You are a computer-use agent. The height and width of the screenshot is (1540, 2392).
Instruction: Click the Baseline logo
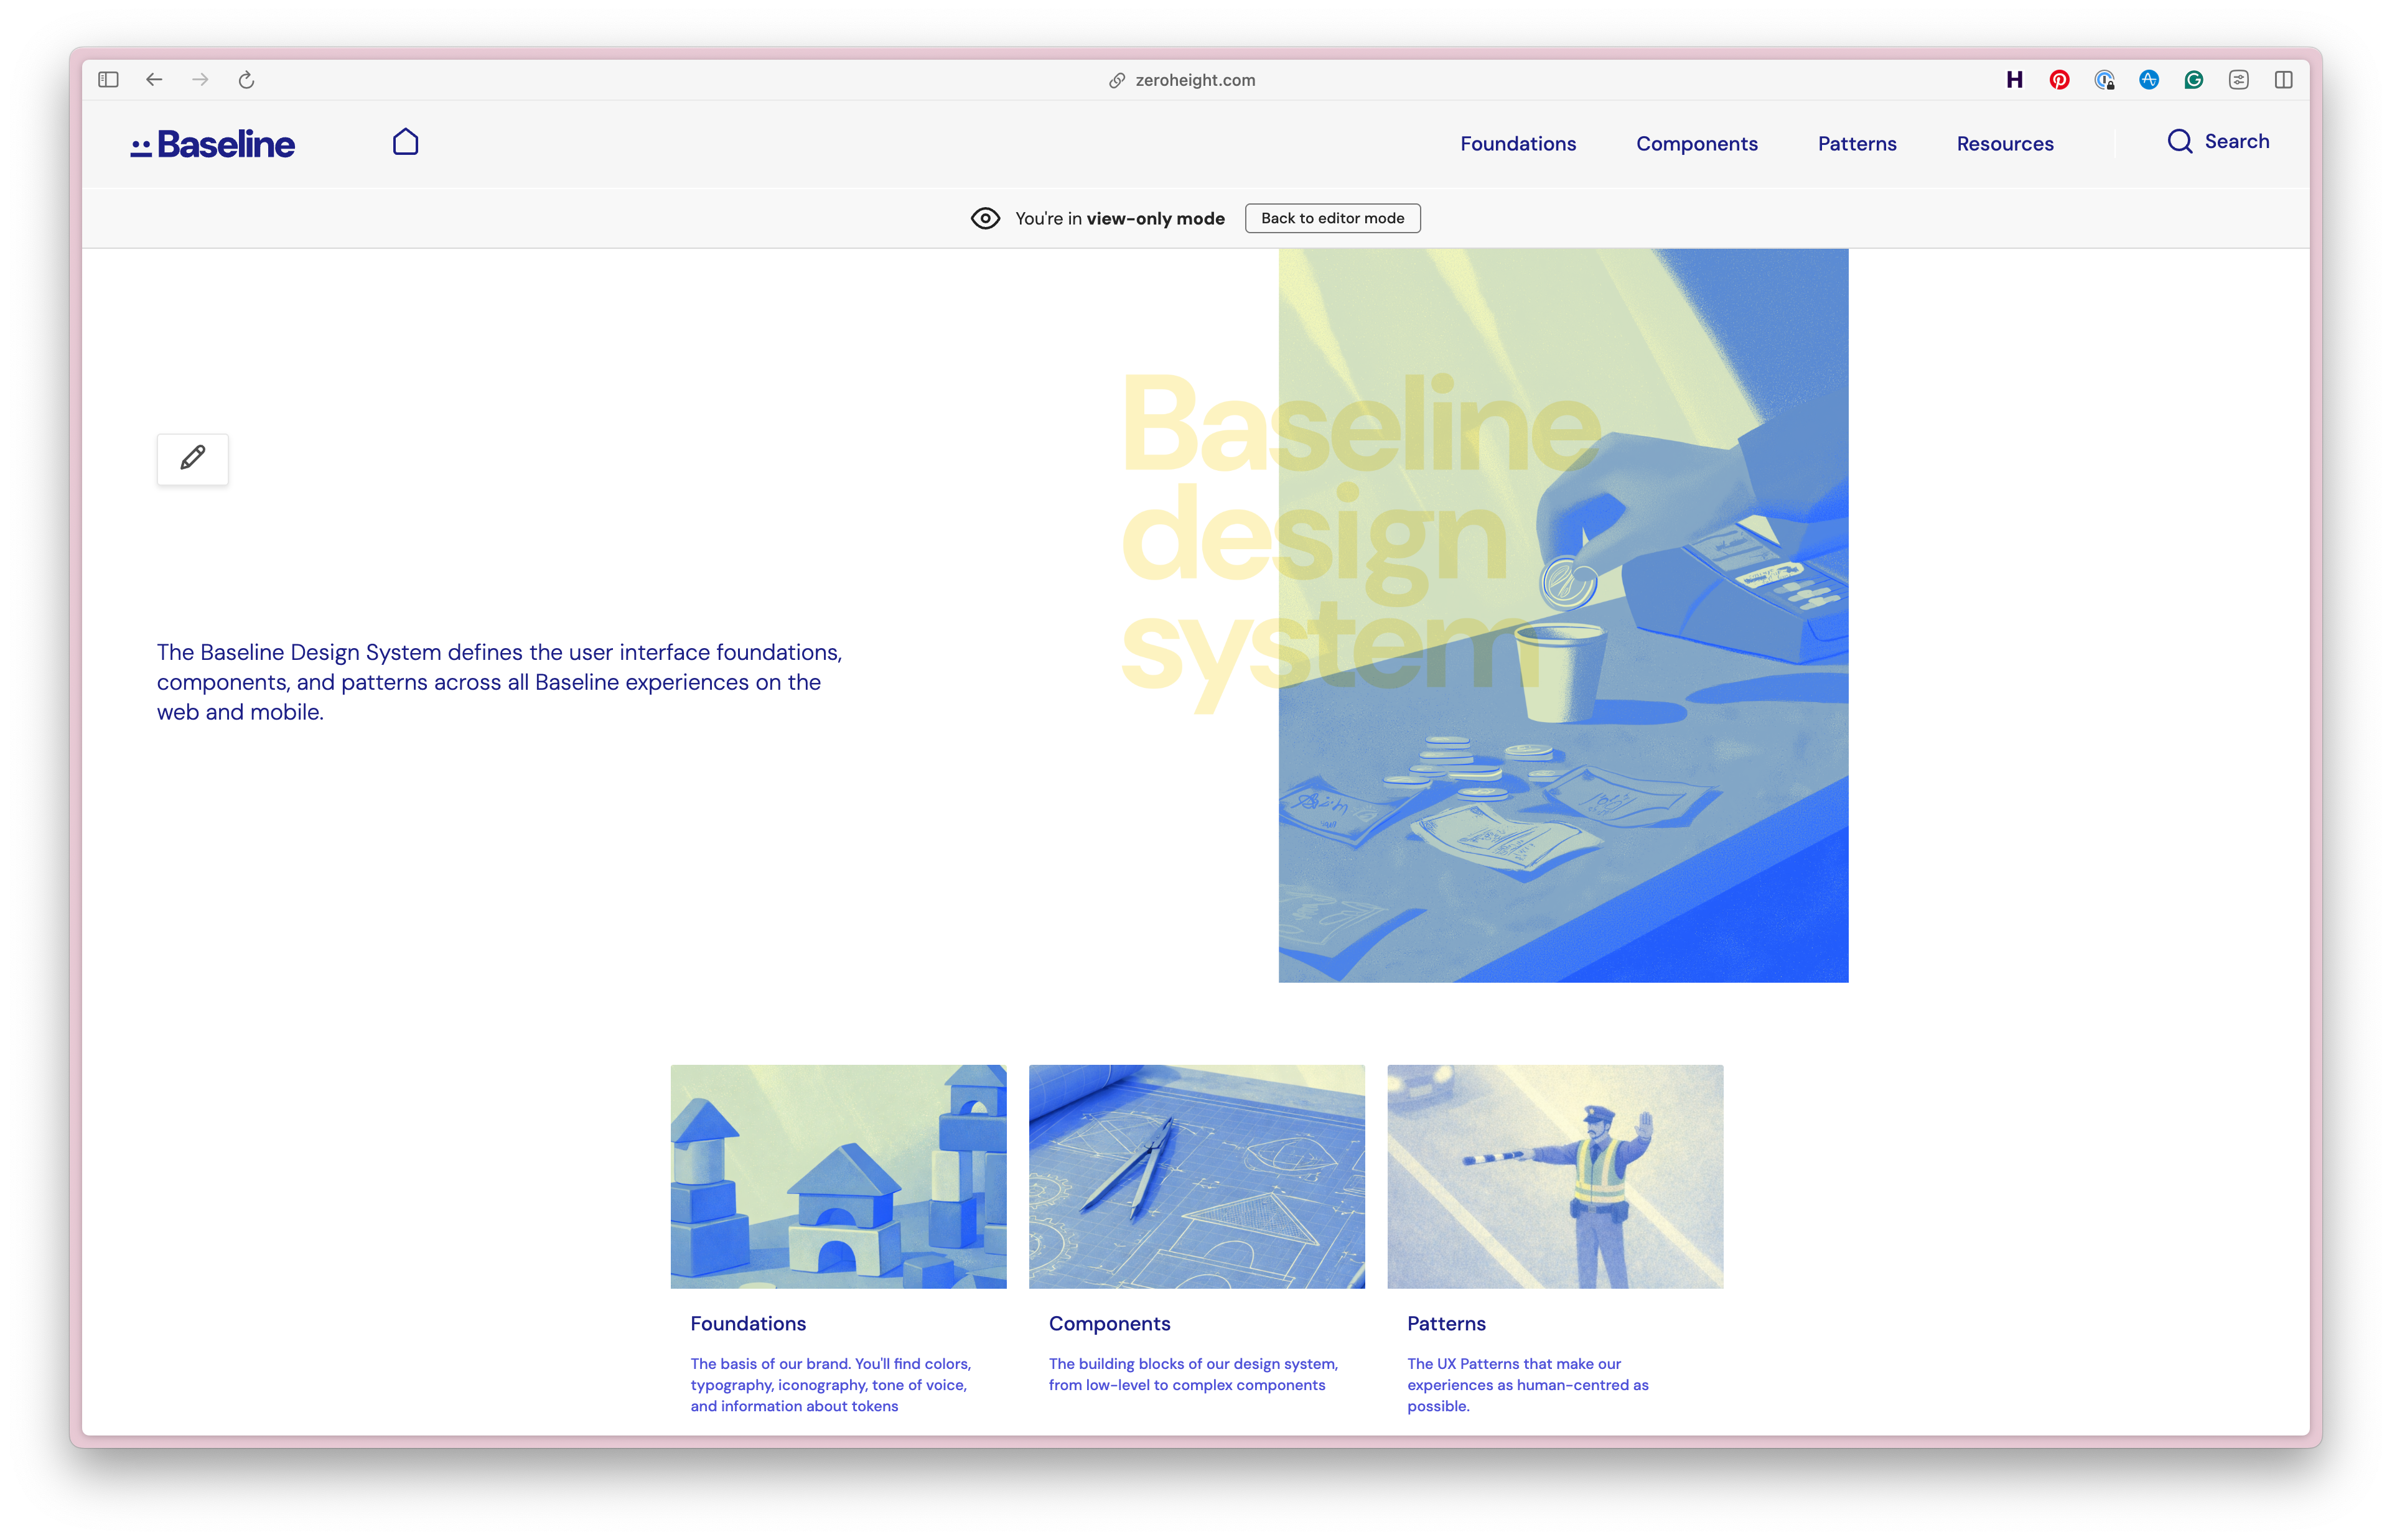pos(212,143)
